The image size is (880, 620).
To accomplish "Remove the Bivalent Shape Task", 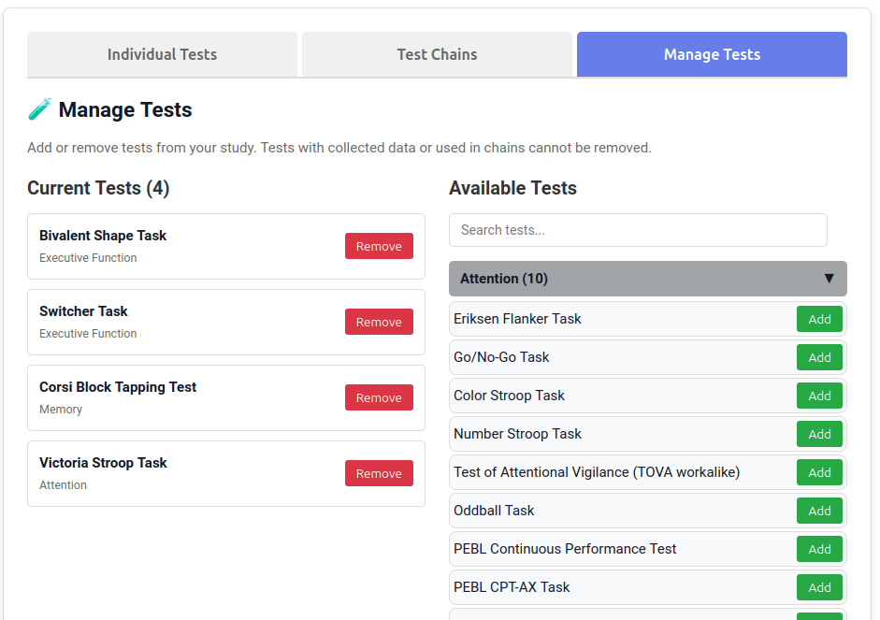I will (x=379, y=246).
